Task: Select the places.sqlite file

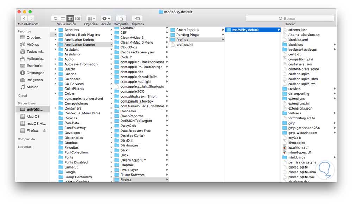Action: (x=309, y=167)
